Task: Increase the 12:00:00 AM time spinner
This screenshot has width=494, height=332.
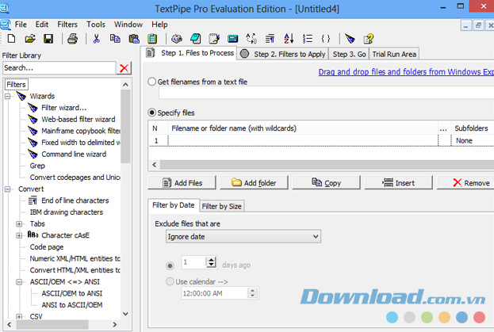Action: [x=252, y=291]
